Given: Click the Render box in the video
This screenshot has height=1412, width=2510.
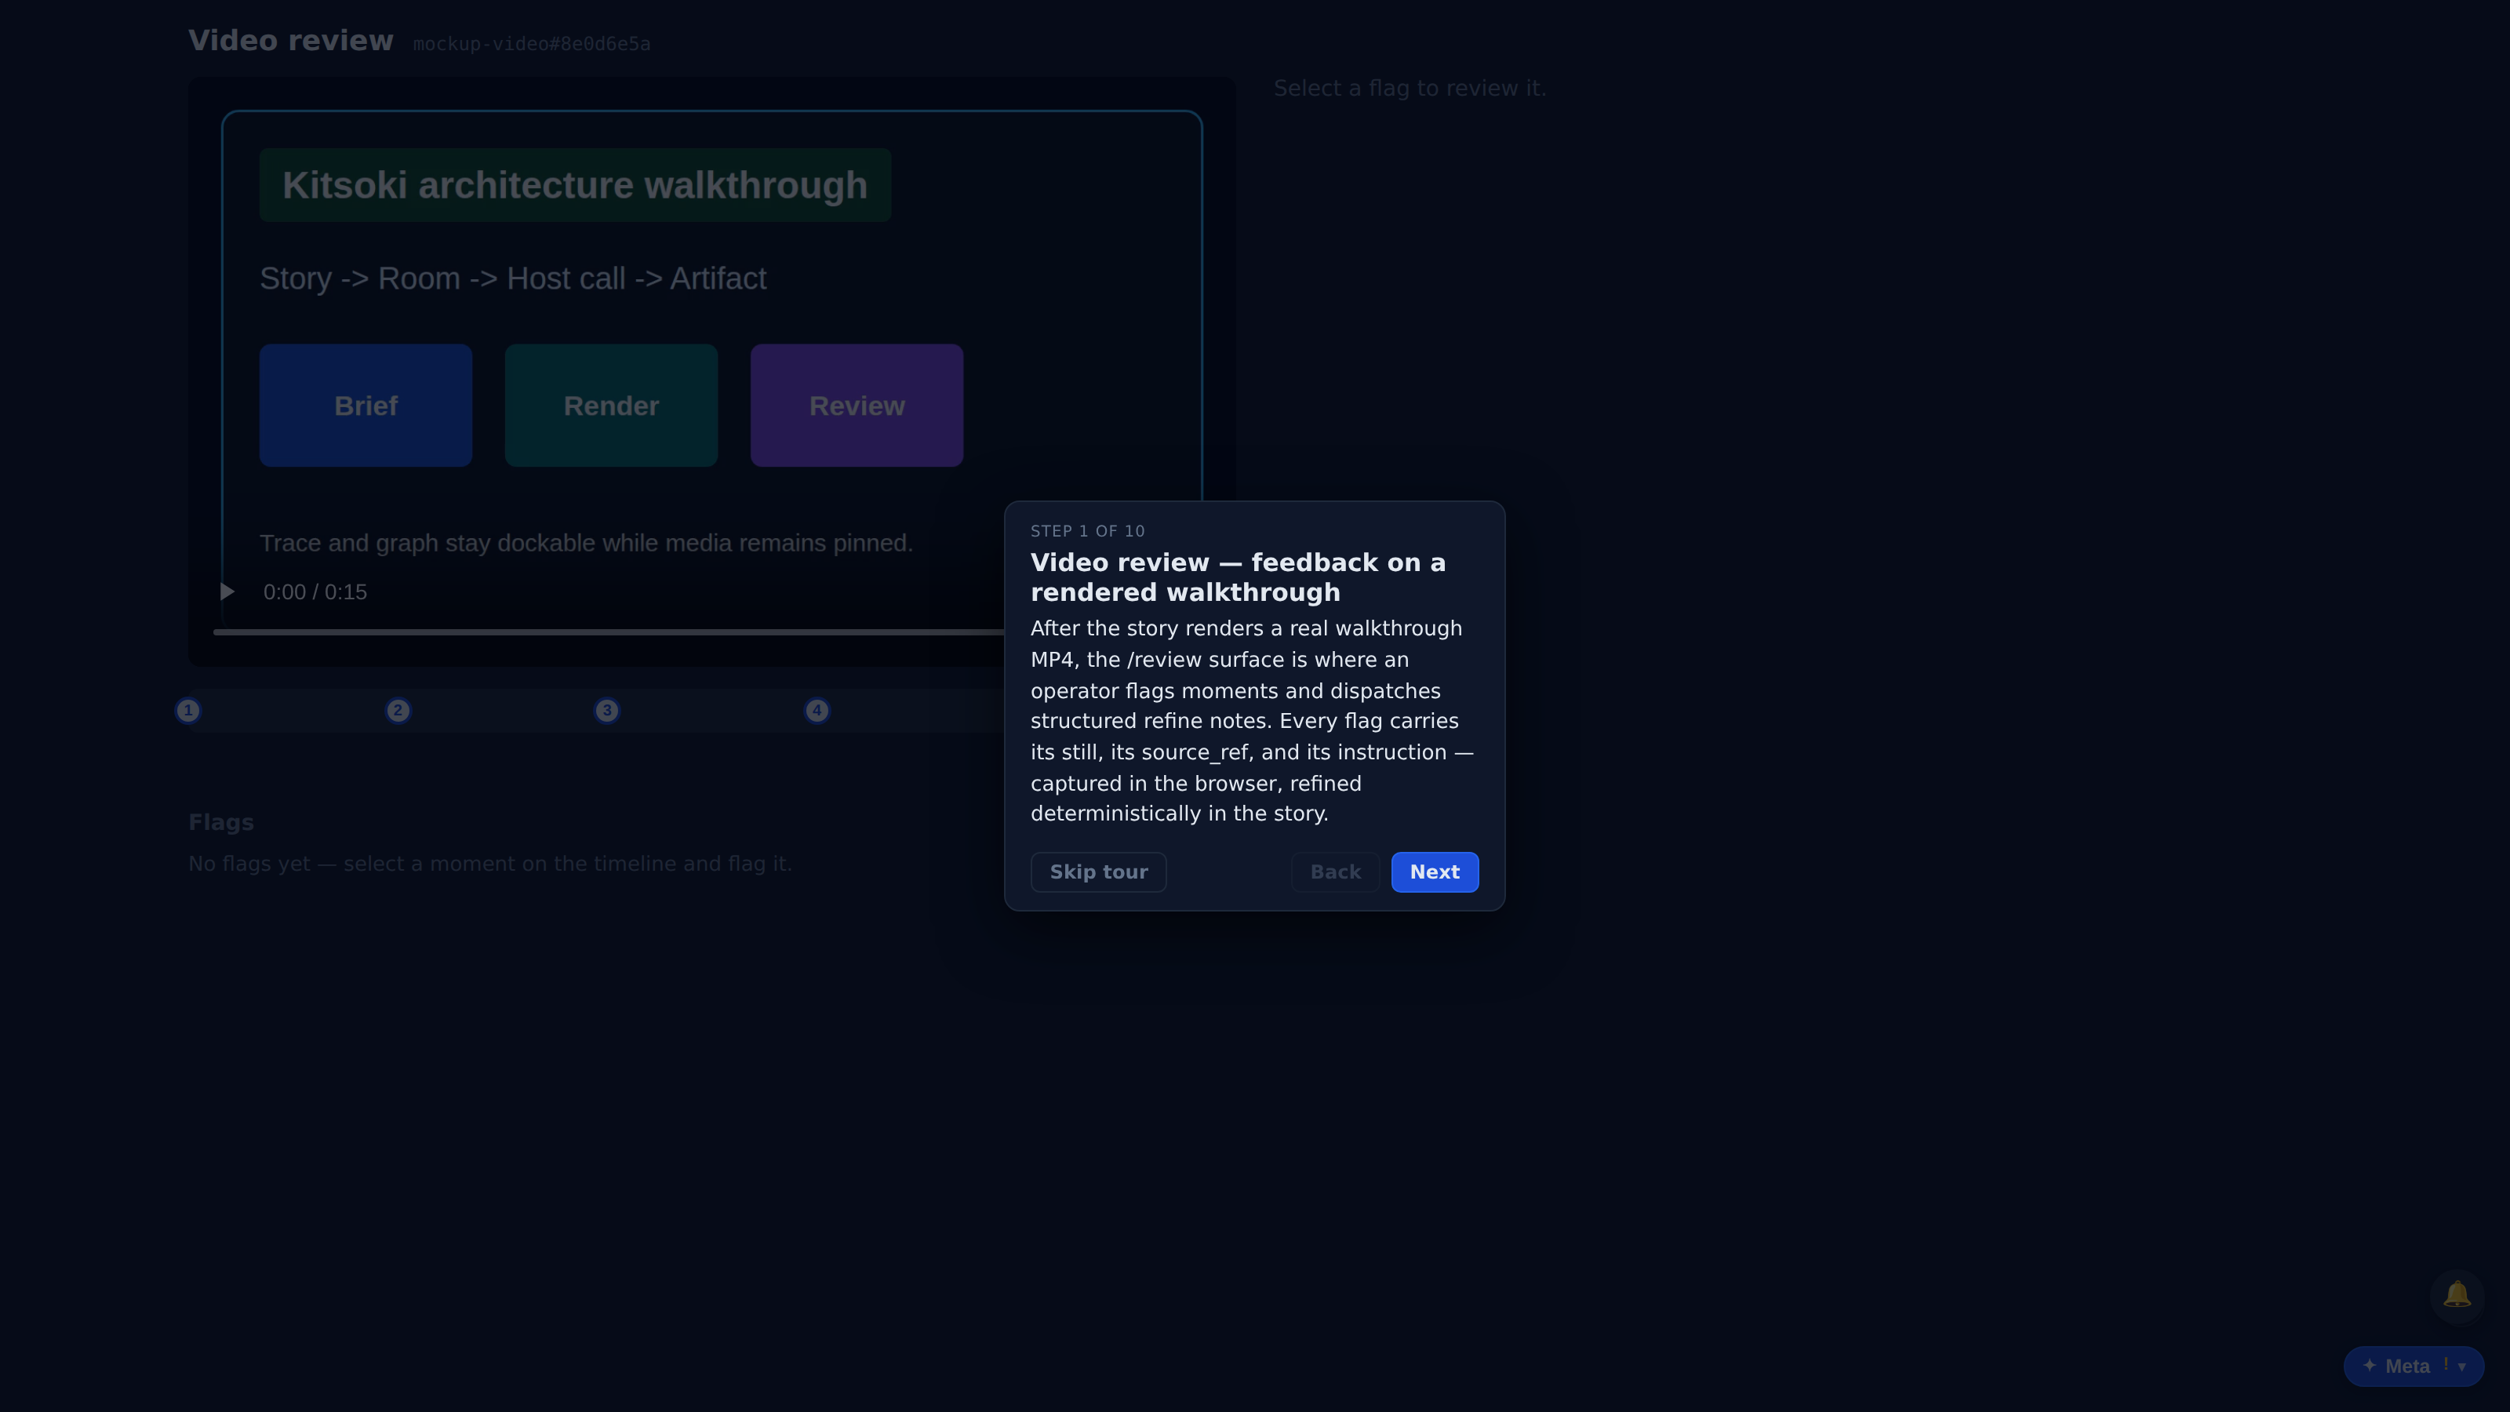Looking at the screenshot, I should [x=611, y=406].
